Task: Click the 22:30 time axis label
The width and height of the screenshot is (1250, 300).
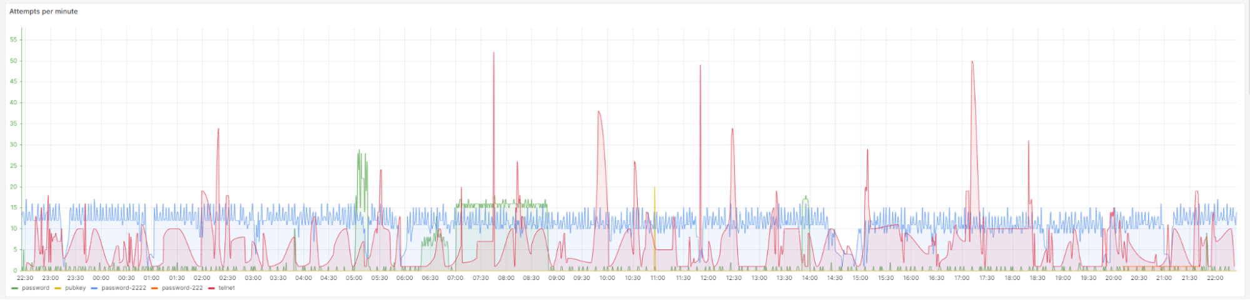Action: coord(25,278)
